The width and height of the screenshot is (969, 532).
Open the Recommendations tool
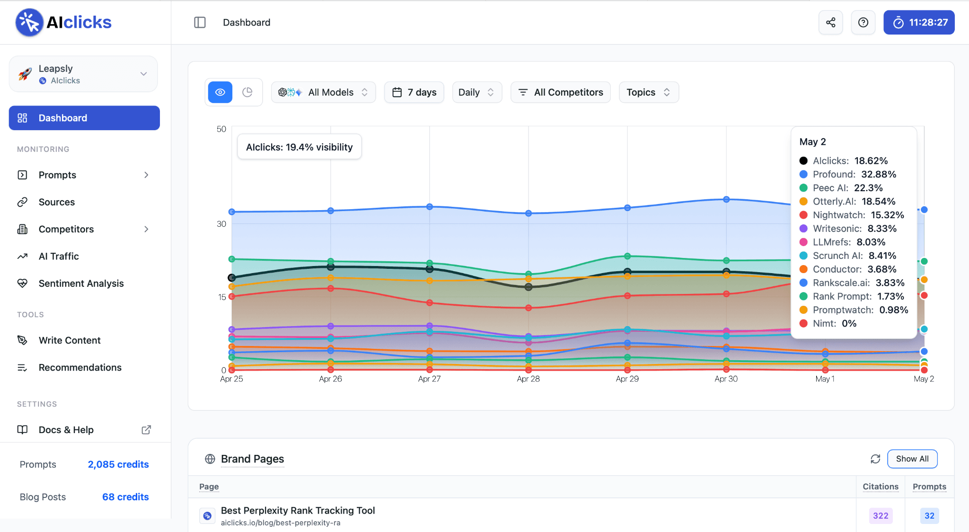(84, 367)
